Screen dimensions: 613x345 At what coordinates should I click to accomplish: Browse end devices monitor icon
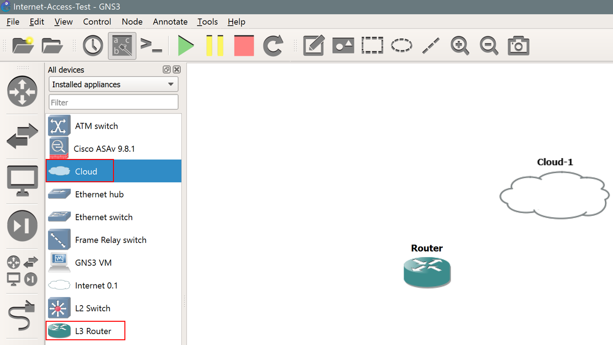point(22,181)
